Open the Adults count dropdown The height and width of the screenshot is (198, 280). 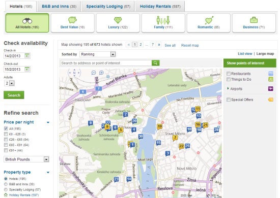coord(9,83)
